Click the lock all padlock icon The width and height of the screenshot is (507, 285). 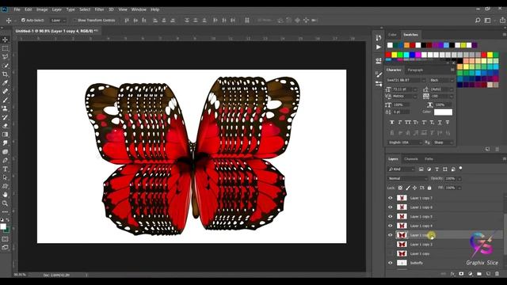coord(429,188)
